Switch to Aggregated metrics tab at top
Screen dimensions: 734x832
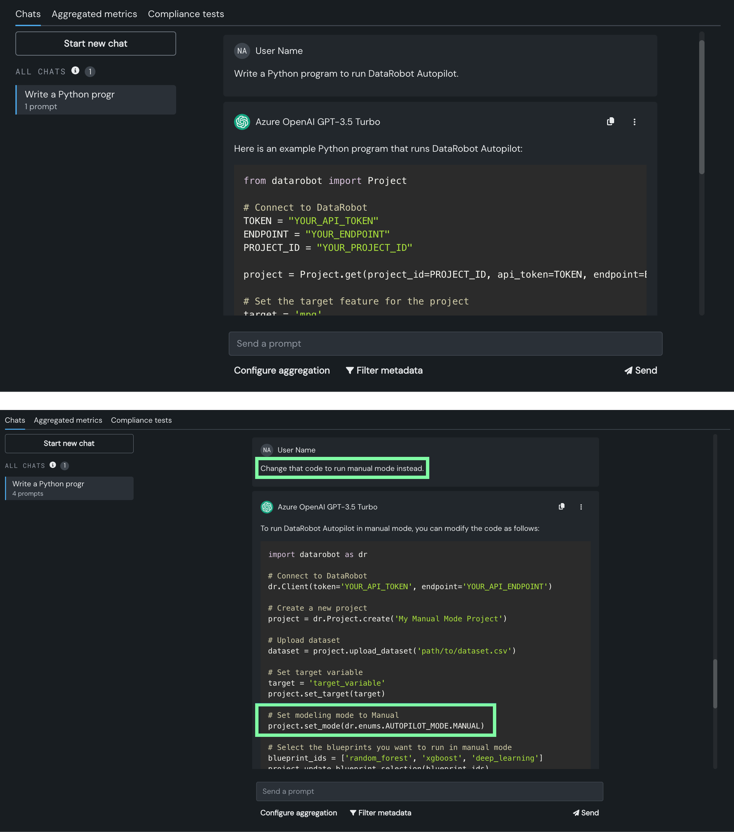pos(94,14)
